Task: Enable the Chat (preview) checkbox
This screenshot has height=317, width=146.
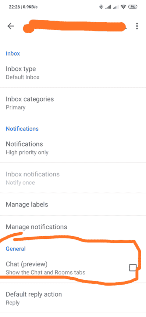Action: click(x=133, y=268)
